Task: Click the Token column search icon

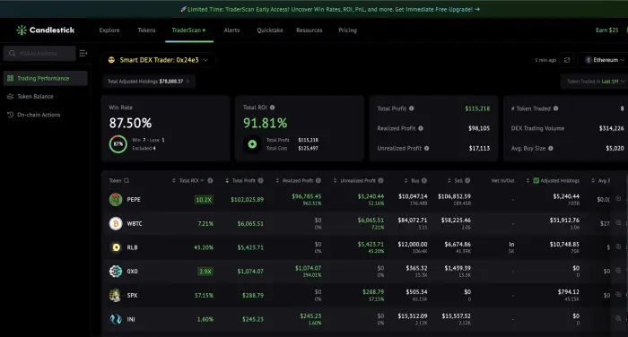Action: [126, 180]
